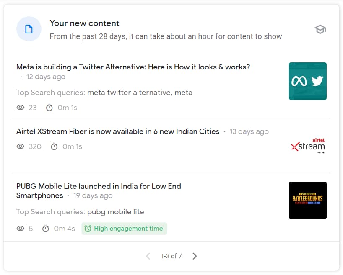Image resolution: width=343 pixels, height=275 pixels.
Task: Click the stopwatch icon beside 0m 4s
Action: click(46, 229)
